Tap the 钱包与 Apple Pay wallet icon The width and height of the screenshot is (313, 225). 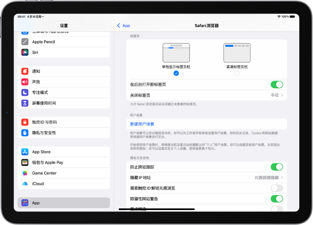(x=25, y=163)
